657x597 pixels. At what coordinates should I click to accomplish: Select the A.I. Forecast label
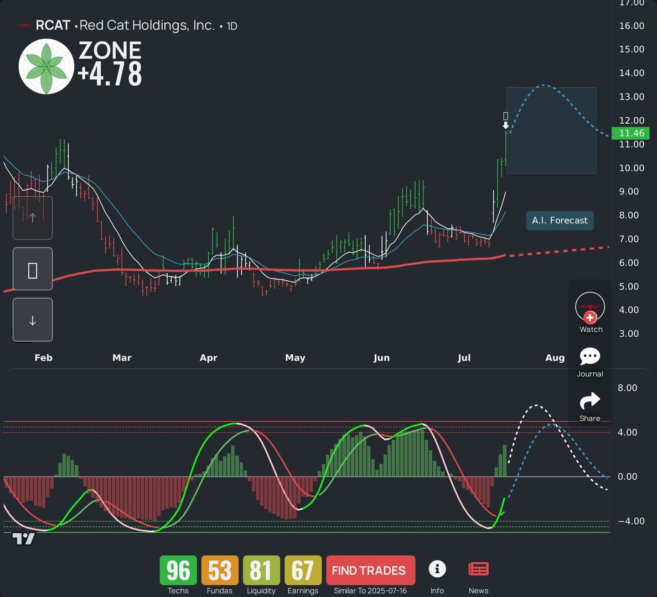(560, 221)
